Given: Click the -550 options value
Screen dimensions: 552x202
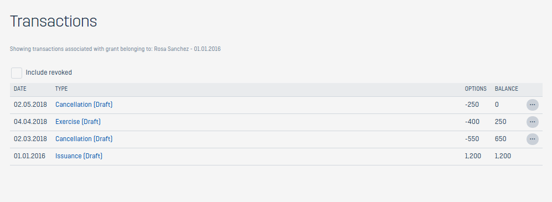Looking at the screenshot, I should coord(472,139).
